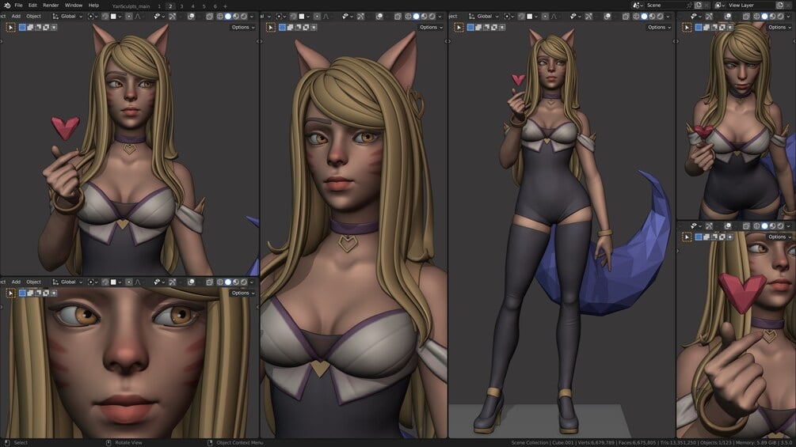Open the File menu
The height and width of the screenshot is (447, 796).
pos(18,6)
